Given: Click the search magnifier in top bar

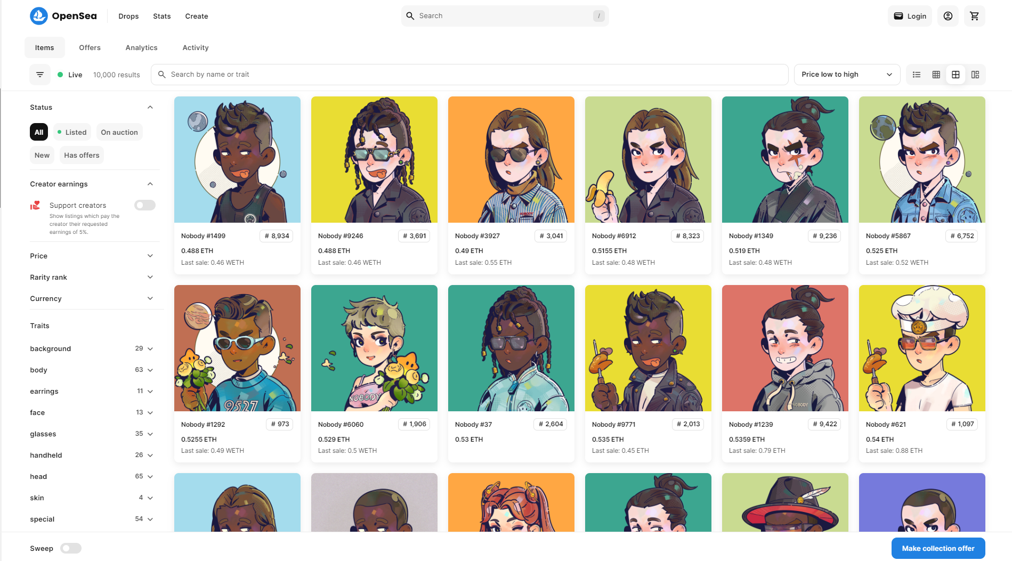Looking at the screenshot, I should pos(410,16).
